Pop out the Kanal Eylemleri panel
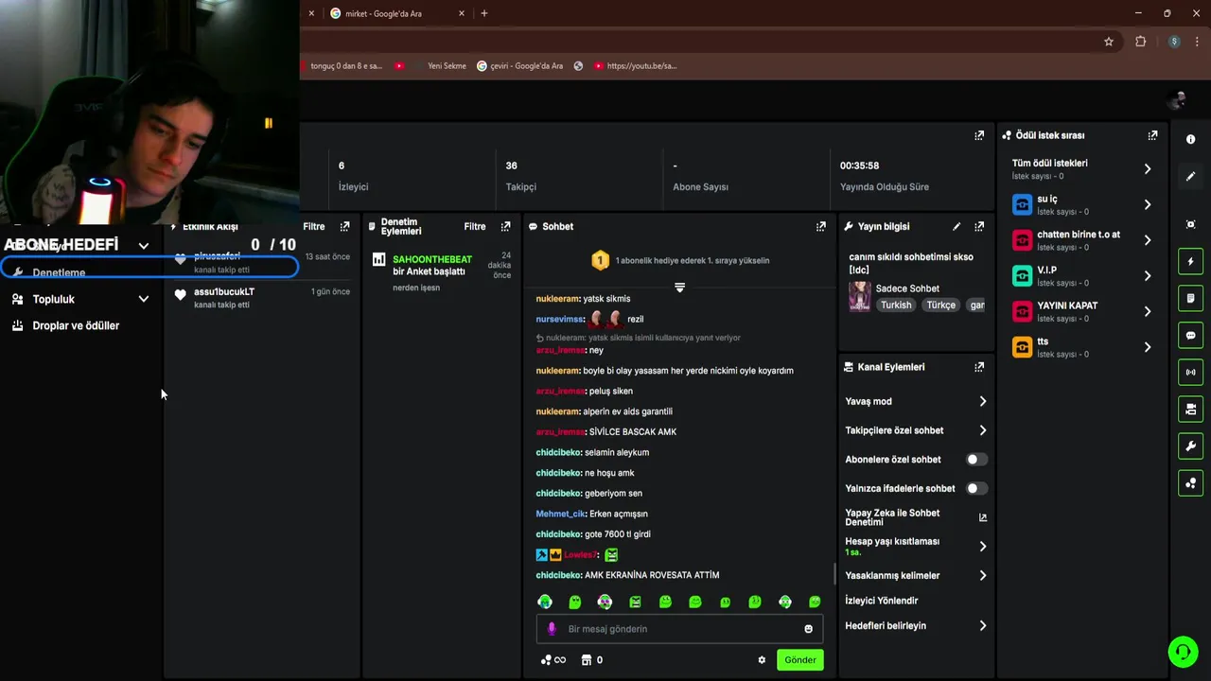The height and width of the screenshot is (681, 1211). pyautogui.click(x=979, y=367)
